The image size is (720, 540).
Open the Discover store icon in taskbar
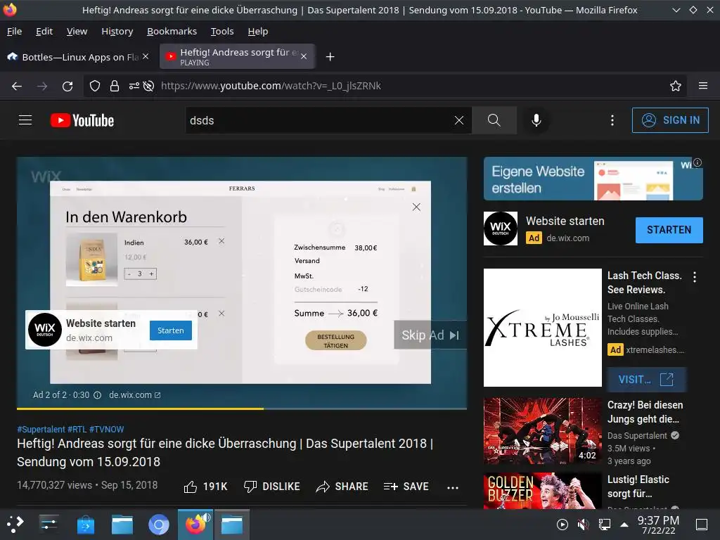(x=85, y=525)
